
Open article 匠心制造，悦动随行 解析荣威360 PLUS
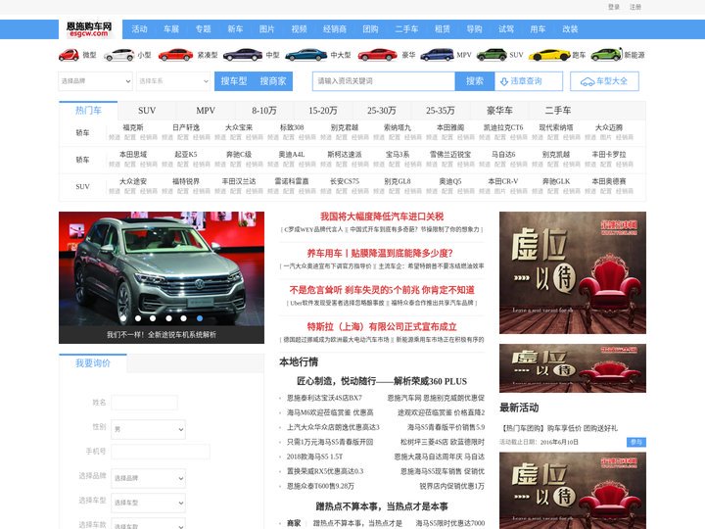click(382, 381)
